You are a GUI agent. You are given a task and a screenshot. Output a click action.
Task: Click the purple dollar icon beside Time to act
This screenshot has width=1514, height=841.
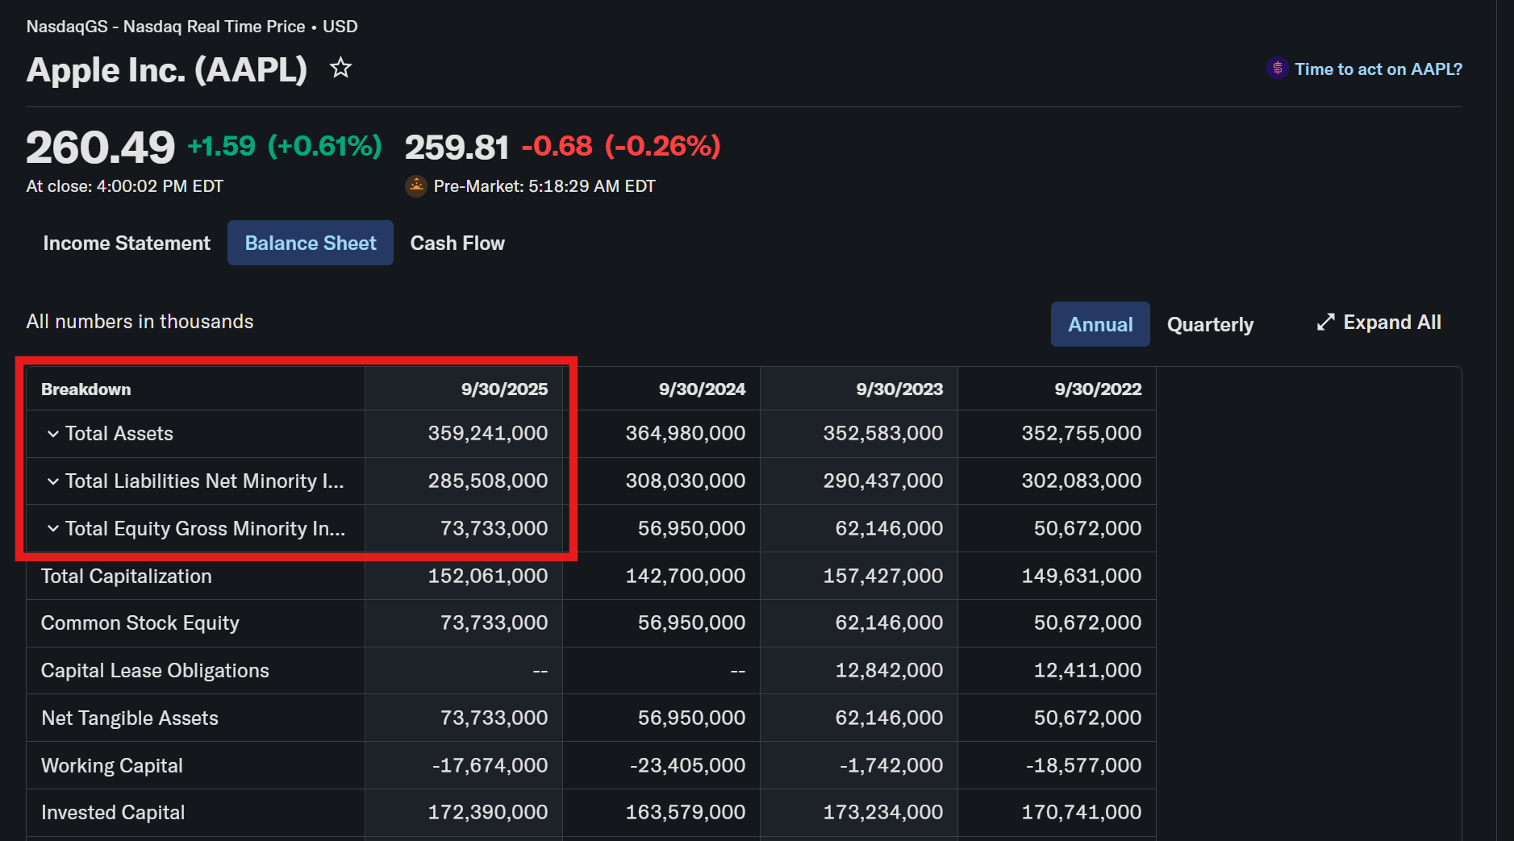[x=1276, y=69]
